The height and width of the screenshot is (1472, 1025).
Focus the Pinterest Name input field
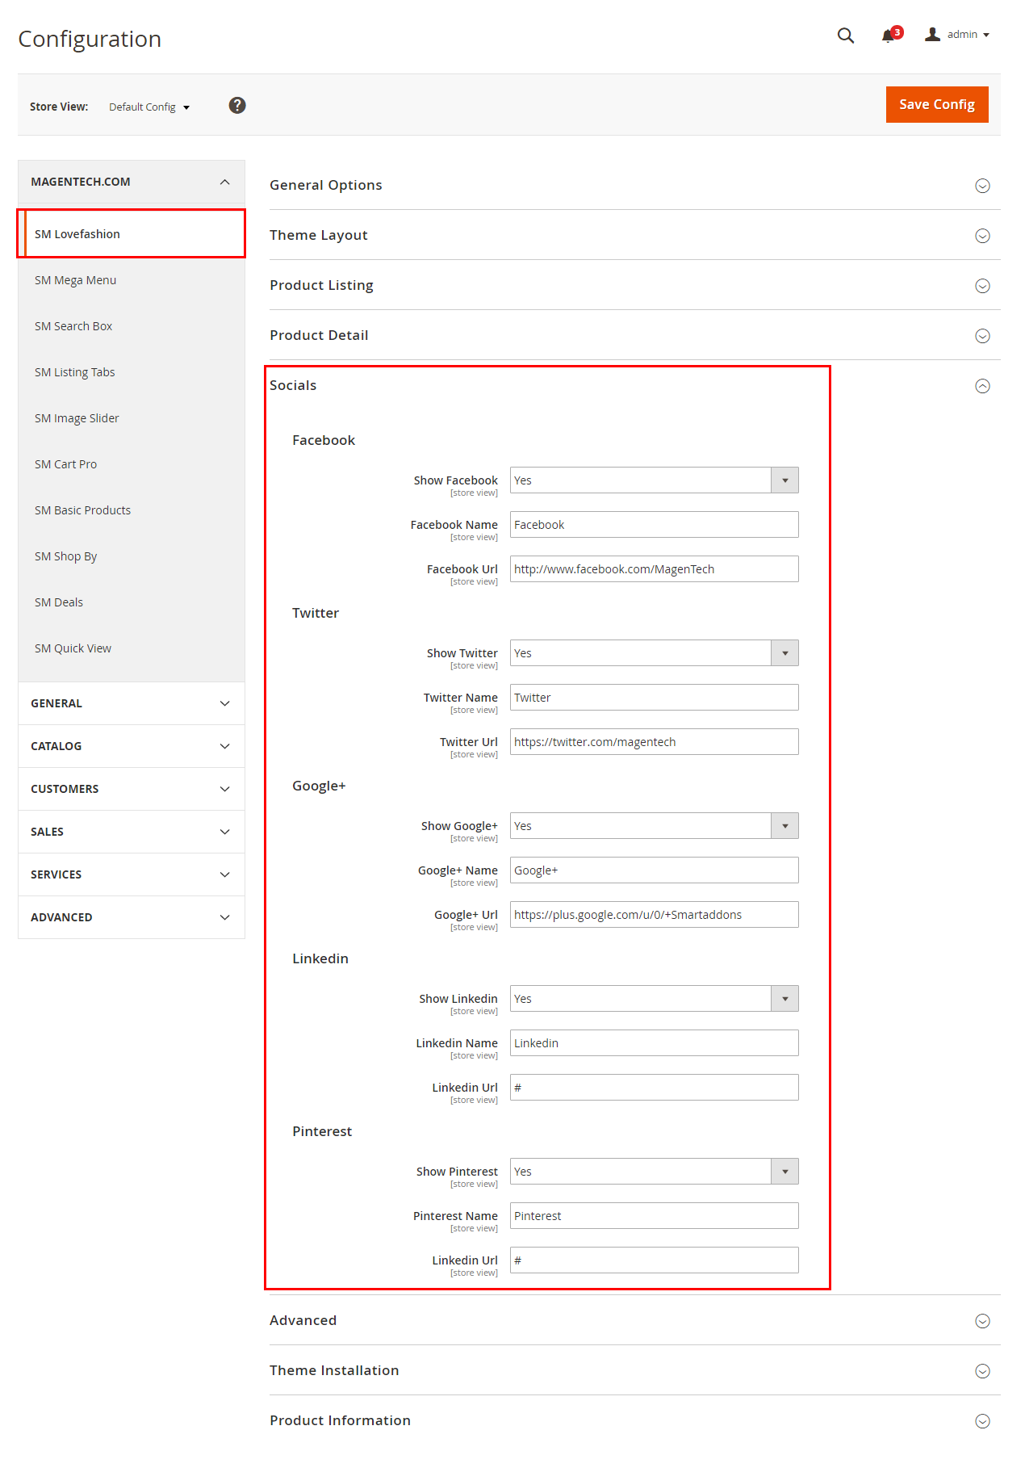[x=655, y=1216]
